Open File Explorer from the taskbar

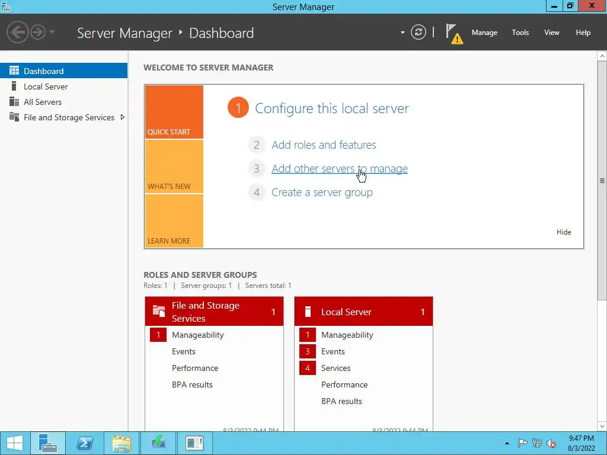(x=121, y=443)
